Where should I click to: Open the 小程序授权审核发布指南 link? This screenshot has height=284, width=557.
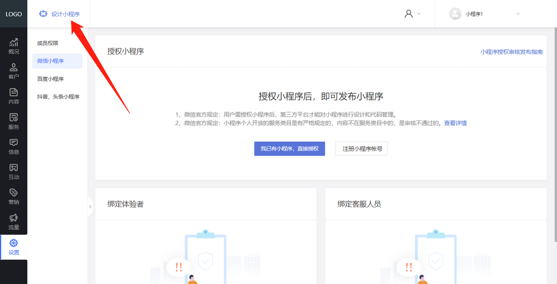click(512, 52)
